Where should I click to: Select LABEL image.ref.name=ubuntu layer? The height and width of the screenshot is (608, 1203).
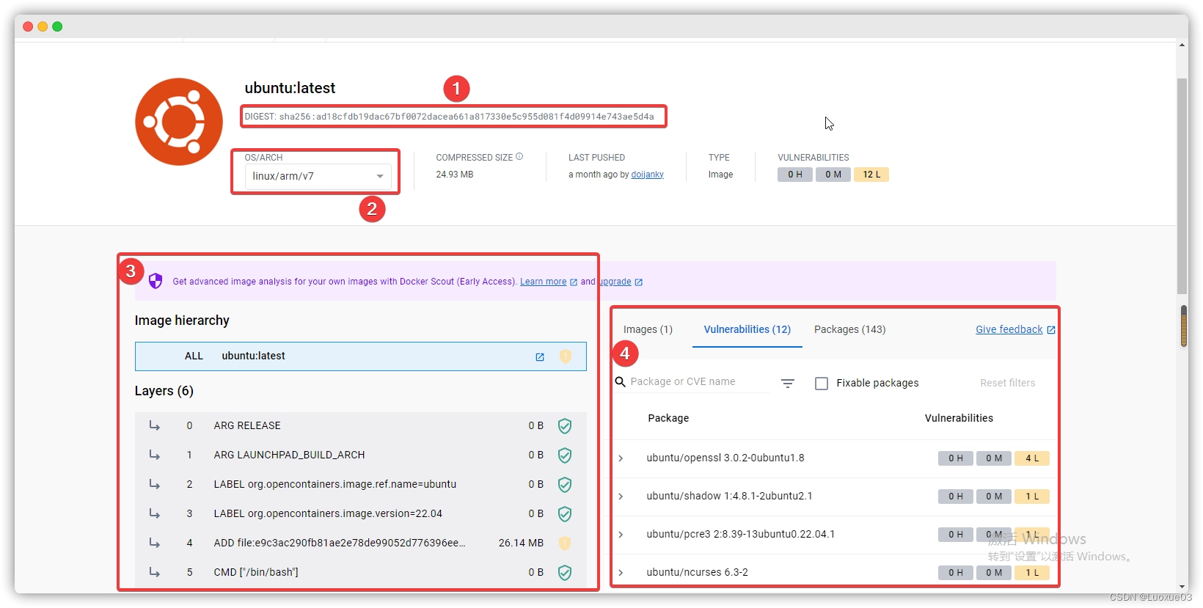360,485
